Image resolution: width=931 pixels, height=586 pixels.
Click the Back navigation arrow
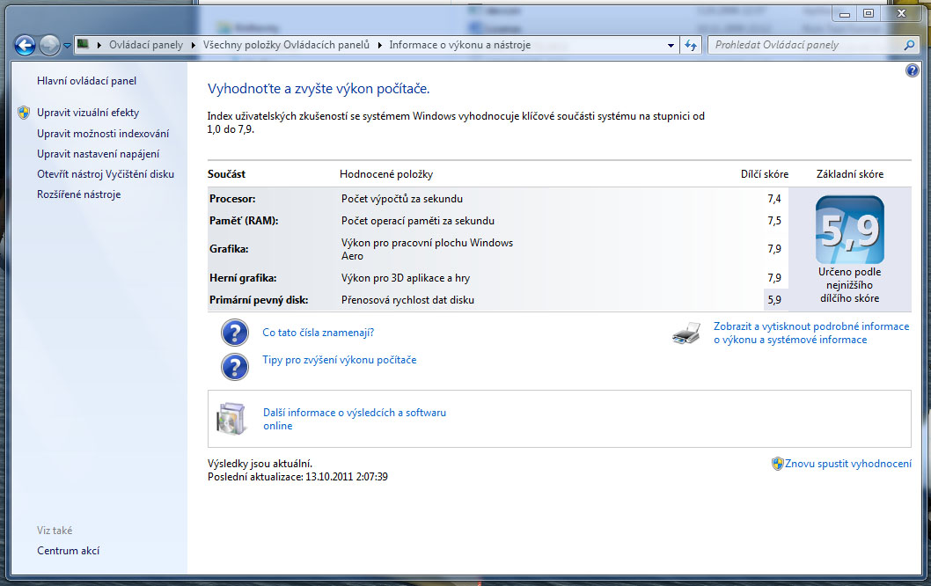(x=25, y=45)
